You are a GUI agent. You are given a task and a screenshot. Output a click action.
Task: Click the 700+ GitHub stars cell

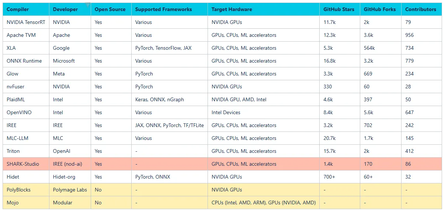[340, 177]
